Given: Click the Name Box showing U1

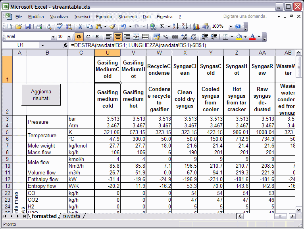Looking at the screenshot, I should (x=21, y=45).
